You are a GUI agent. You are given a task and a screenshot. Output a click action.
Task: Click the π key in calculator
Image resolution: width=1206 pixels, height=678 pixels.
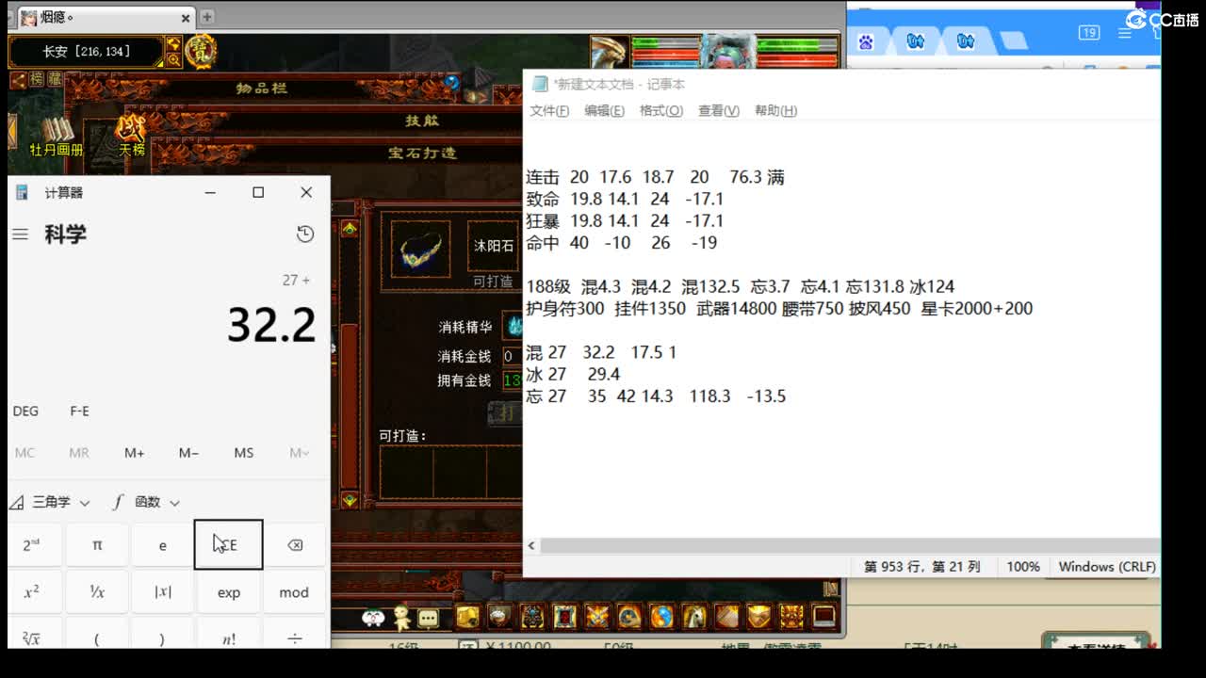(97, 545)
